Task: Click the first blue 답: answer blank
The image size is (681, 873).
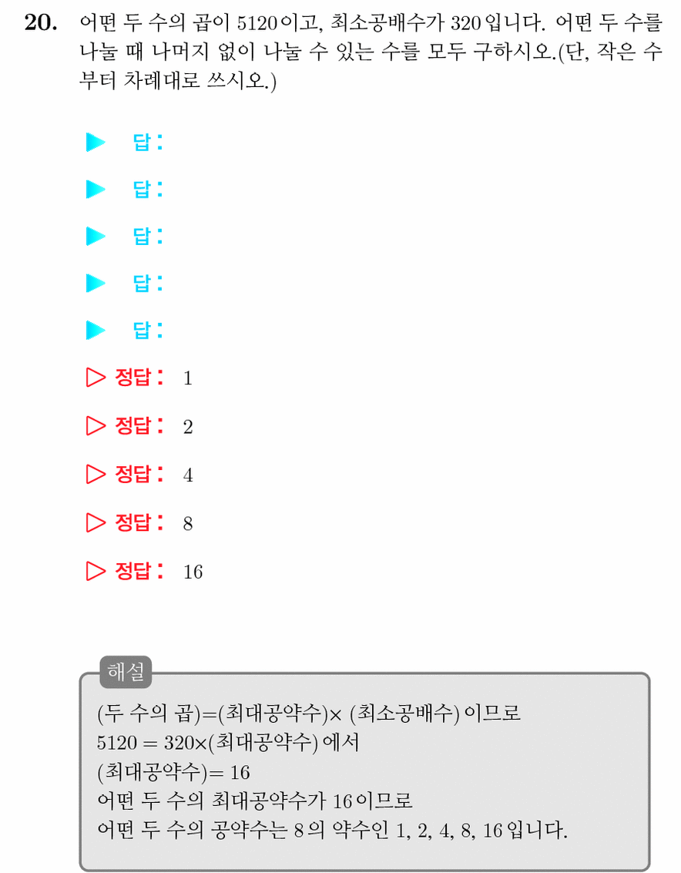Action: 148,142
